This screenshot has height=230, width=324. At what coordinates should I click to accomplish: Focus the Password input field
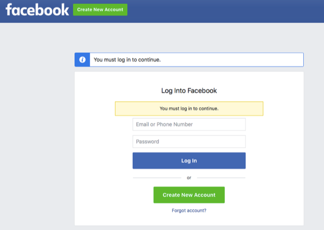point(189,142)
